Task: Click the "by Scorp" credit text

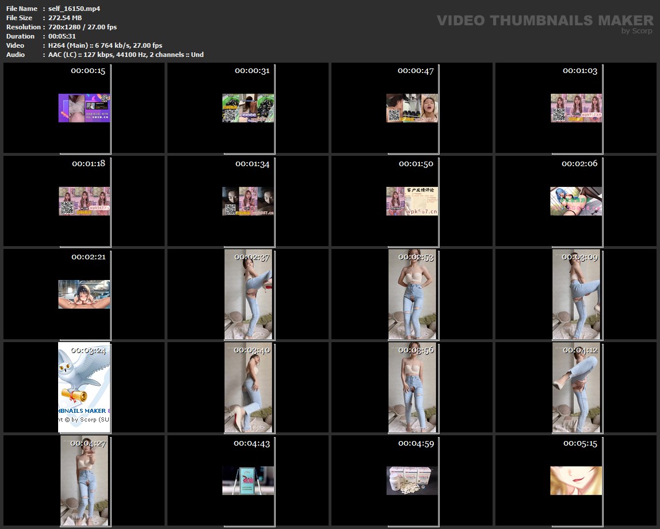Action: [637, 31]
